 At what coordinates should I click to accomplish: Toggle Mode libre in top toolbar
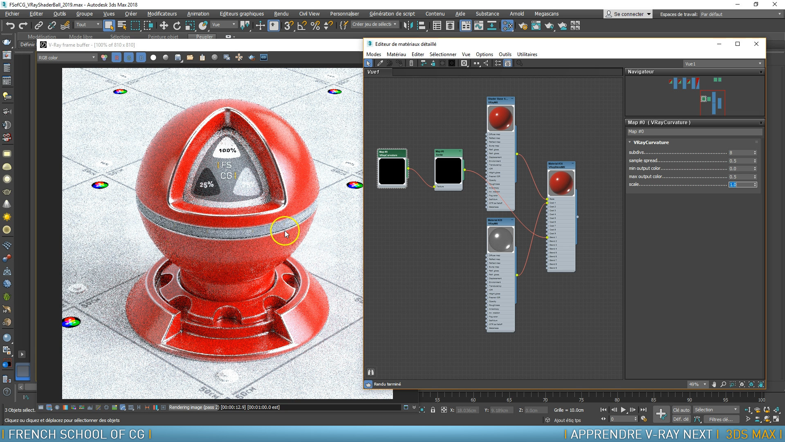(80, 37)
